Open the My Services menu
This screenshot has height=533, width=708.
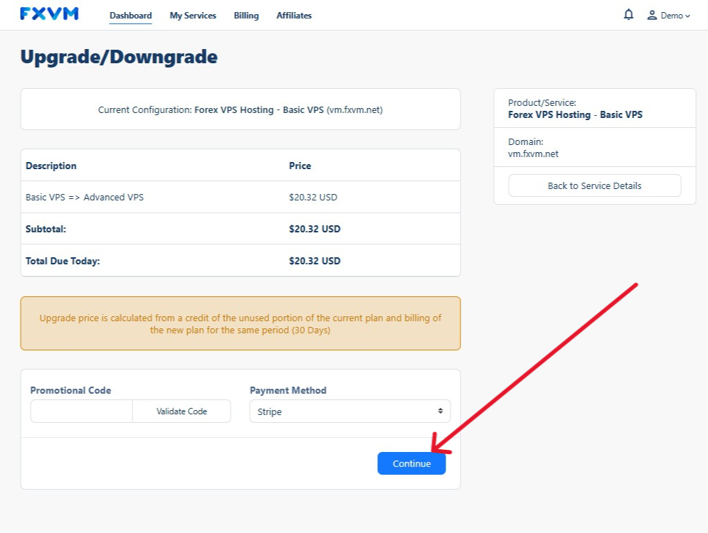(193, 16)
